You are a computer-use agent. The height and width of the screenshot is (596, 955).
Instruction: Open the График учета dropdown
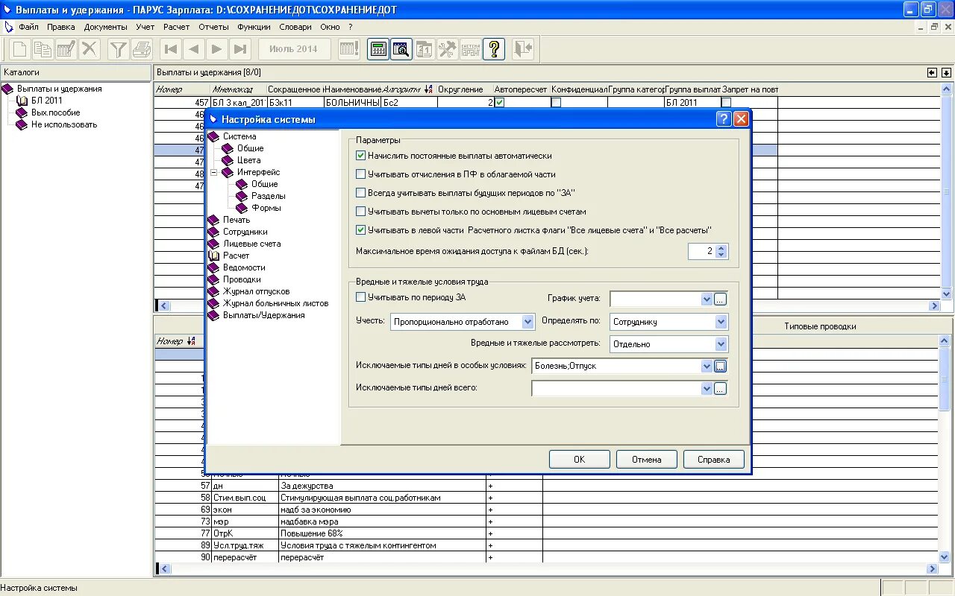(707, 299)
